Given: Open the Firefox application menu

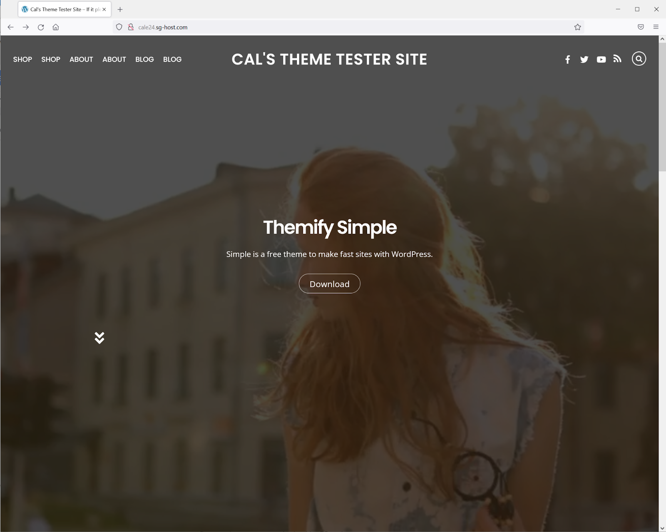Looking at the screenshot, I should coord(656,27).
